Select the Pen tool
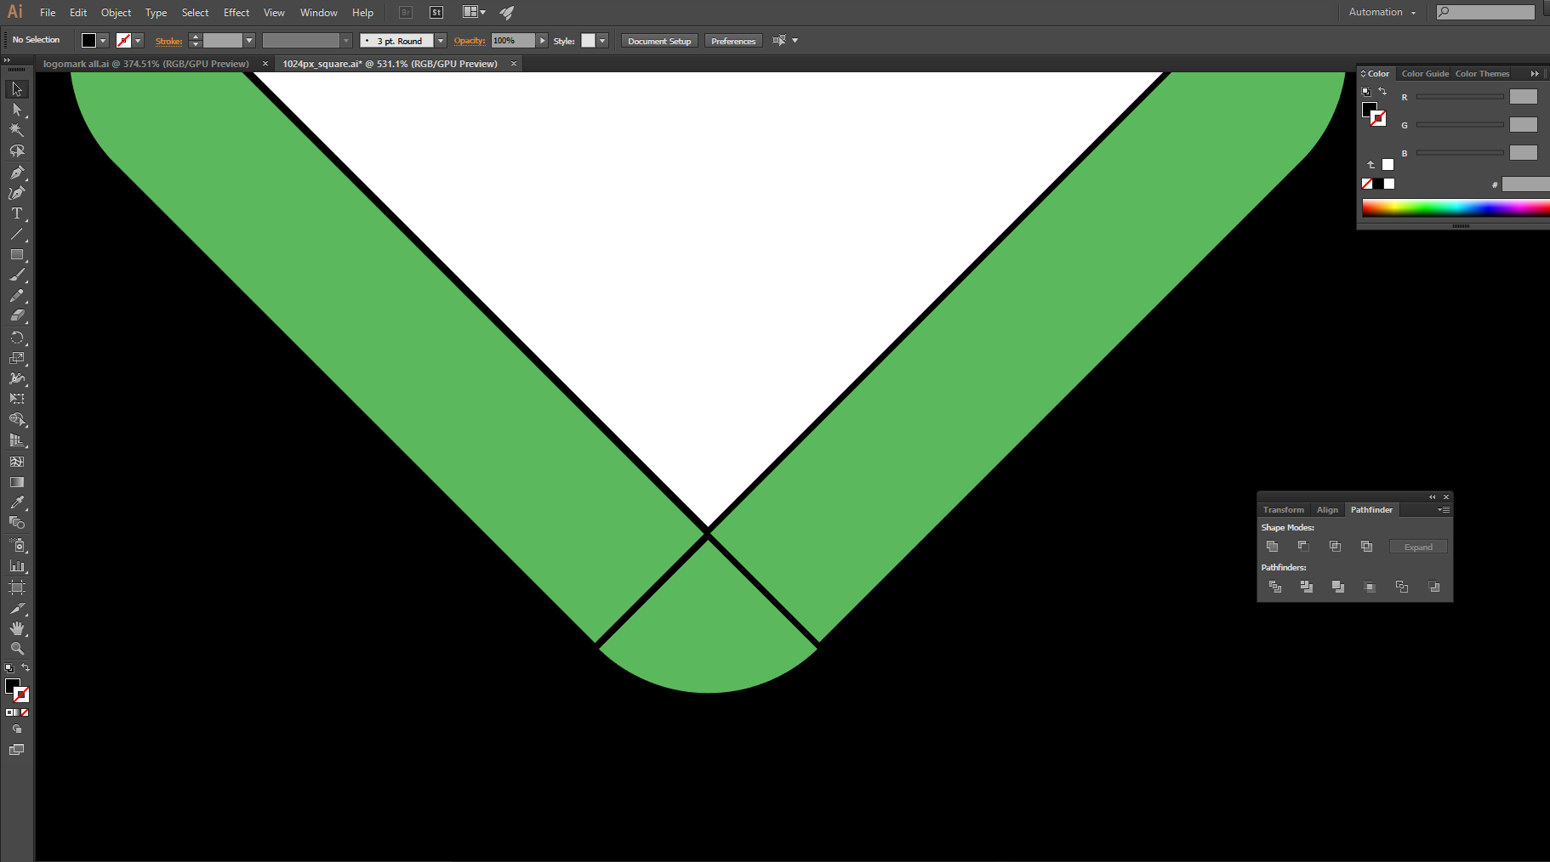The height and width of the screenshot is (862, 1550). 17,173
